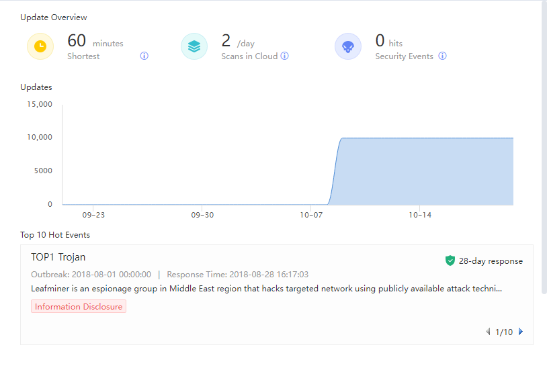Click the yellow clock icon for Shortest update

point(40,46)
